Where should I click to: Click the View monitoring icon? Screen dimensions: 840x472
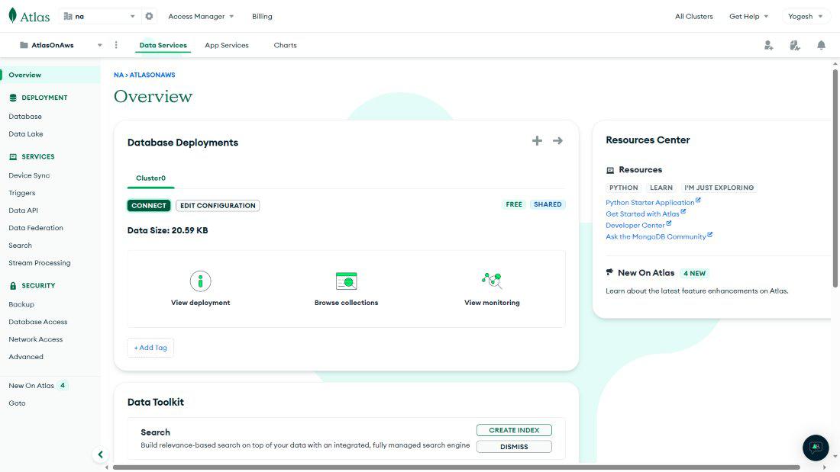[x=492, y=280]
